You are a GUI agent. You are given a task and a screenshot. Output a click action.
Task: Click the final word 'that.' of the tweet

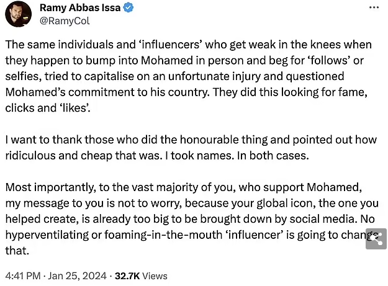[17, 251]
